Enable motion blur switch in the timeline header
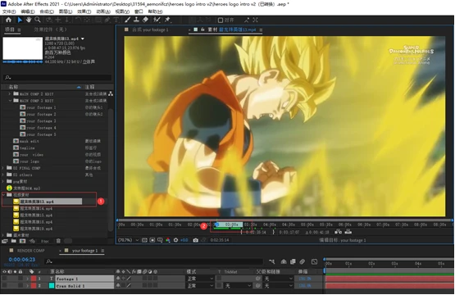 pyautogui.click(x=302, y=261)
